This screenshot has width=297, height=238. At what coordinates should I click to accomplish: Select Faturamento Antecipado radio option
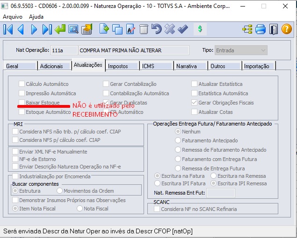pyautogui.click(x=178, y=140)
